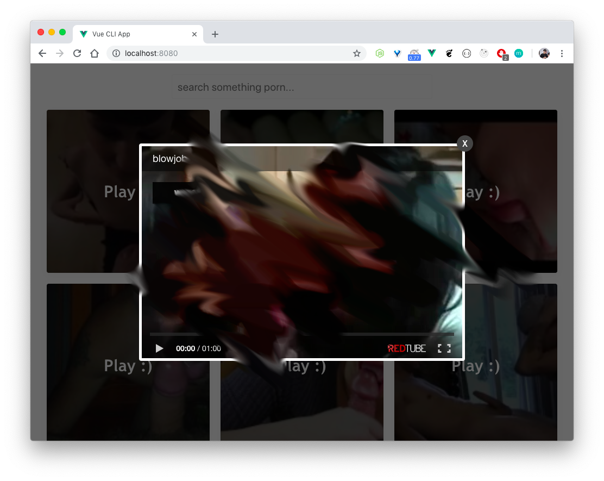Screen dimensions: 604x481
Task: Enter fullscreen in the video player
Action: pyautogui.click(x=444, y=348)
